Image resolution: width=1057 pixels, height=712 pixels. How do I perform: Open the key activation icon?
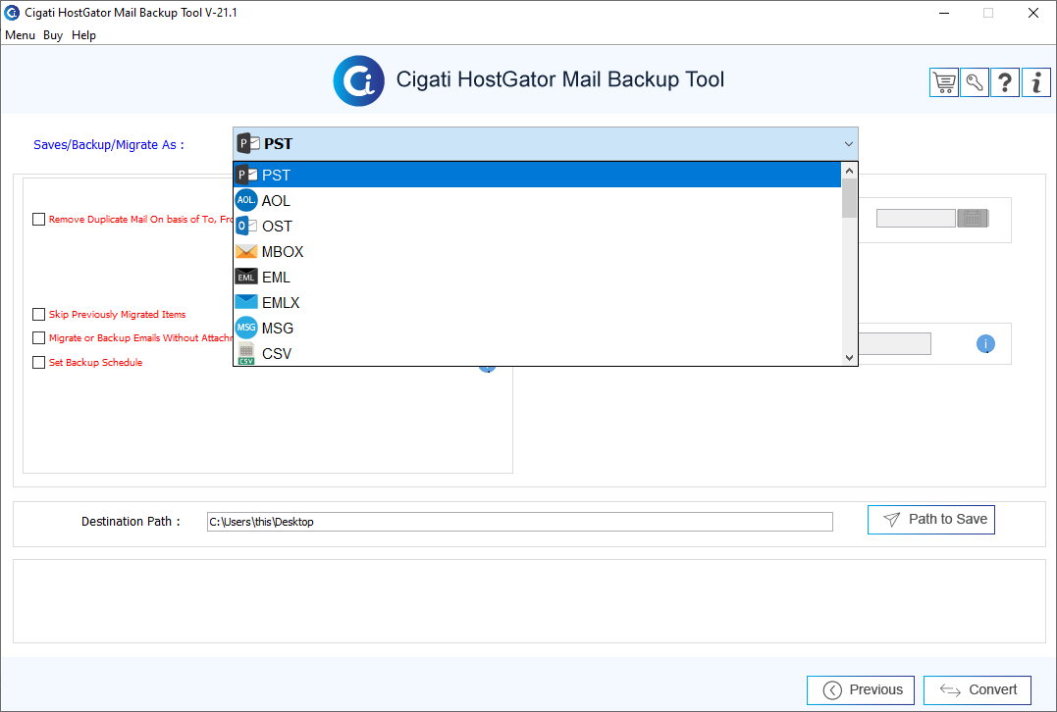[975, 82]
